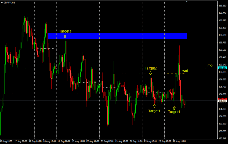Click the 161.205 price scale value
Image resolution: width=228 pixels, height=144 pixels.
[223, 109]
